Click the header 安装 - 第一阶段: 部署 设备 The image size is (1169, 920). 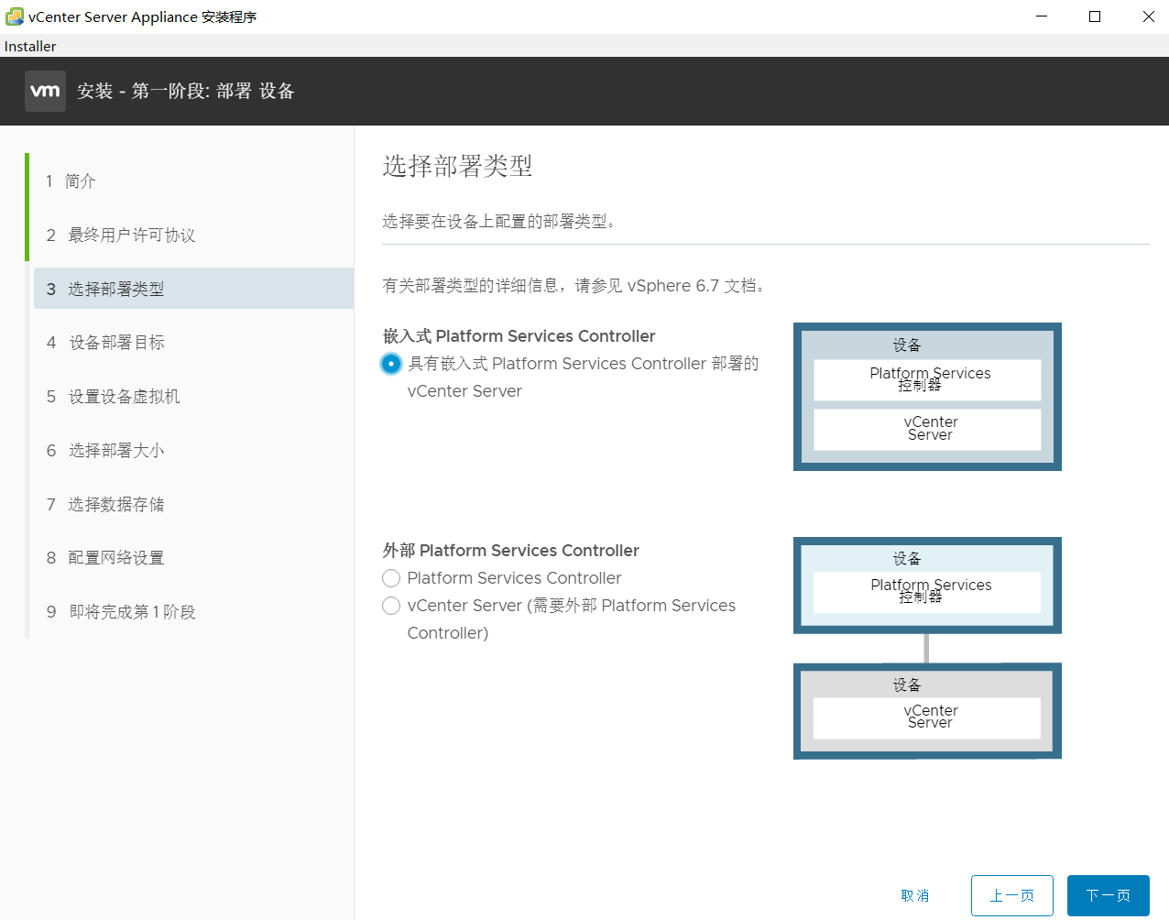[186, 91]
